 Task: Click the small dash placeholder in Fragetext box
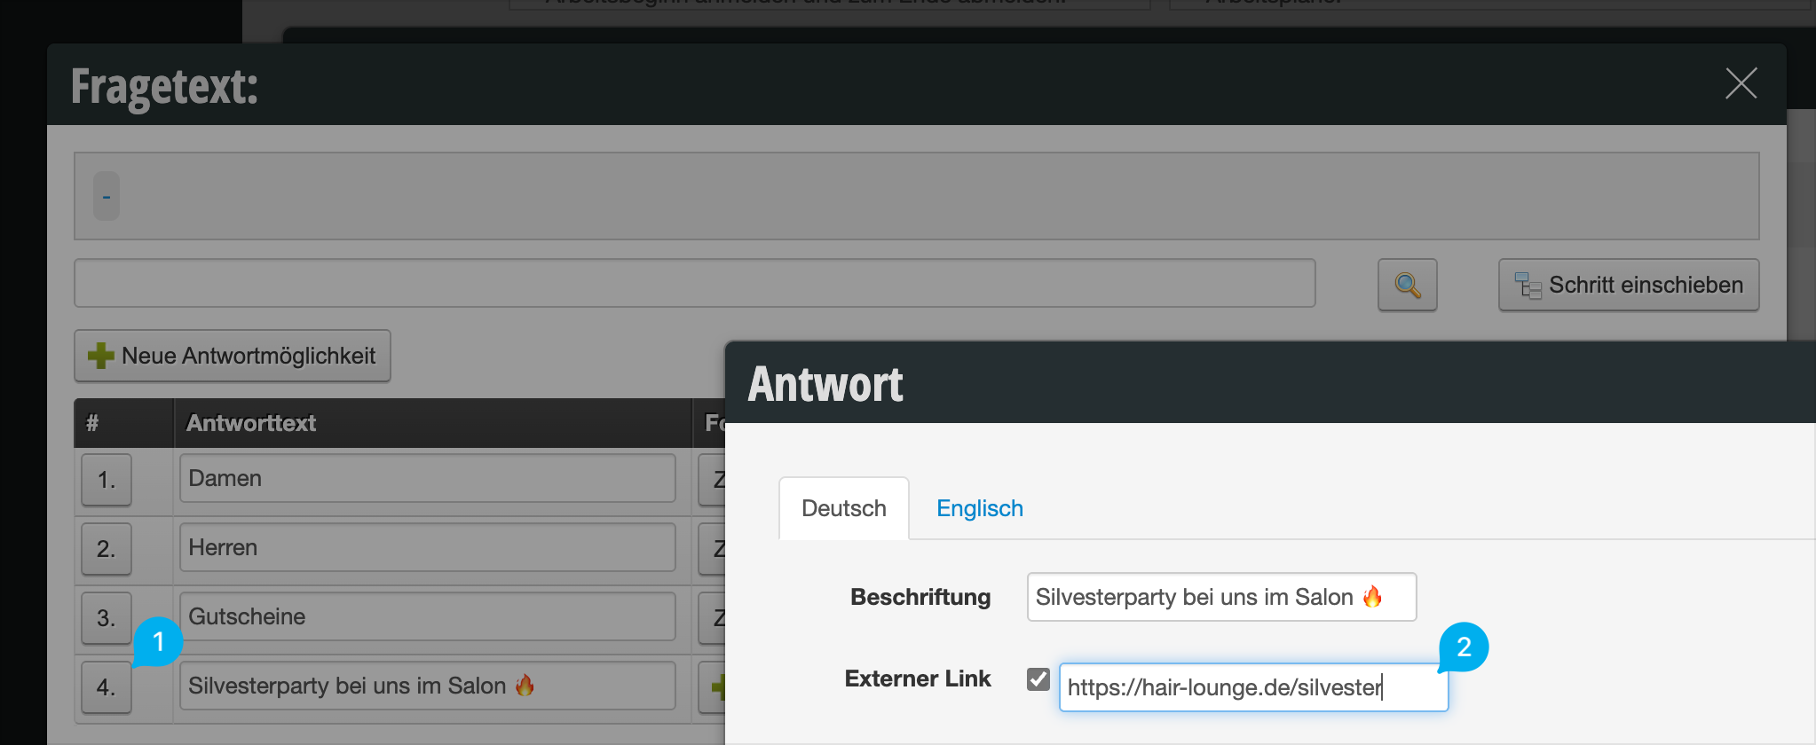click(x=107, y=196)
